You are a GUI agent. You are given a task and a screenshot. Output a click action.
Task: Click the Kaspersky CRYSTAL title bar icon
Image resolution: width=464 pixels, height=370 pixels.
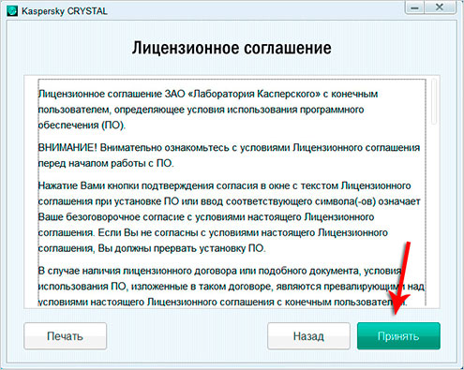pos(12,11)
